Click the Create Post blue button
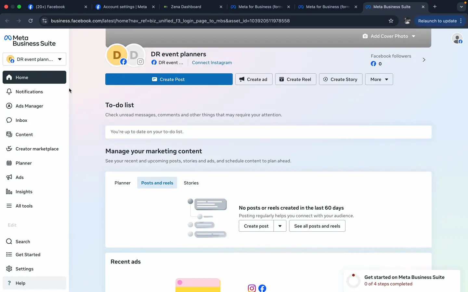Screen dimensions: 468x292 pos(169,79)
